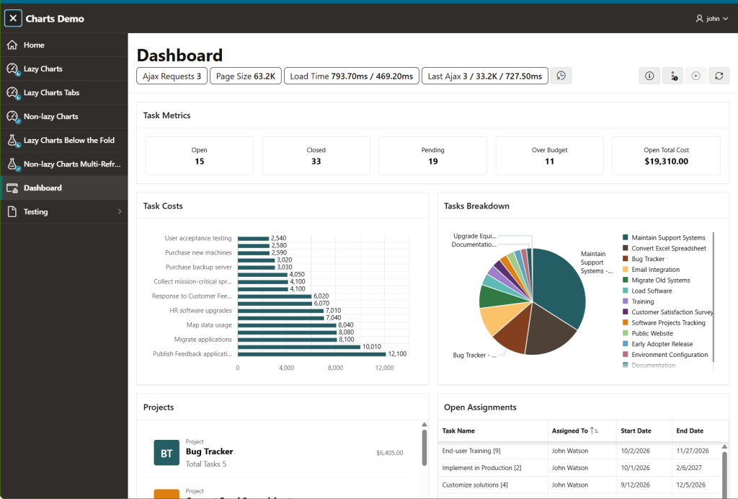The image size is (738, 499).
Task: Toggle Public Website legend entry
Action: click(648, 333)
